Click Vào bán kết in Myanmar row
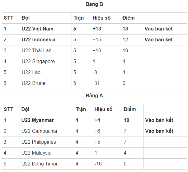The width and height of the screenshot is (188, 172). (x=159, y=120)
